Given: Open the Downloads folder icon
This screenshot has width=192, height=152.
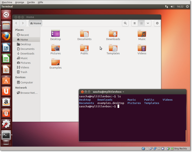Looking at the screenshot, I should 113,34.
